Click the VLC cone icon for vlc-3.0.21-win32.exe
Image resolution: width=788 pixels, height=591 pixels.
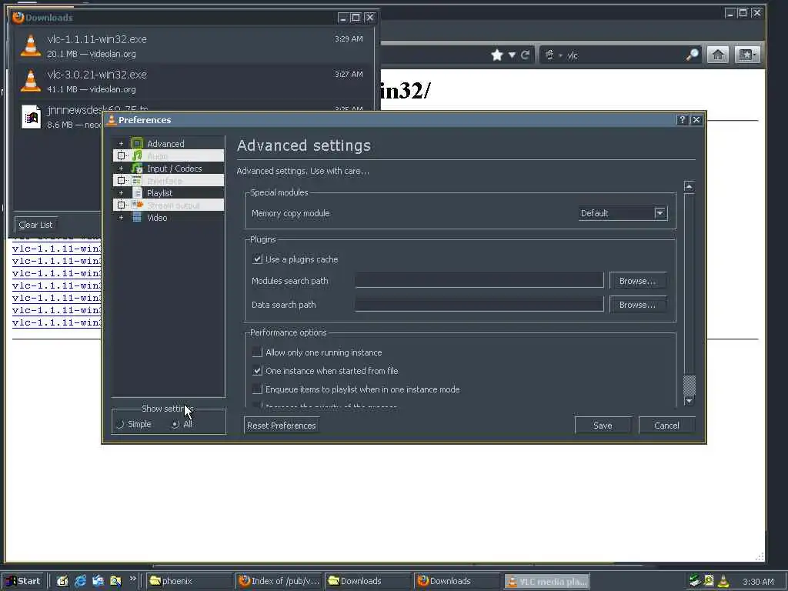point(31,80)
